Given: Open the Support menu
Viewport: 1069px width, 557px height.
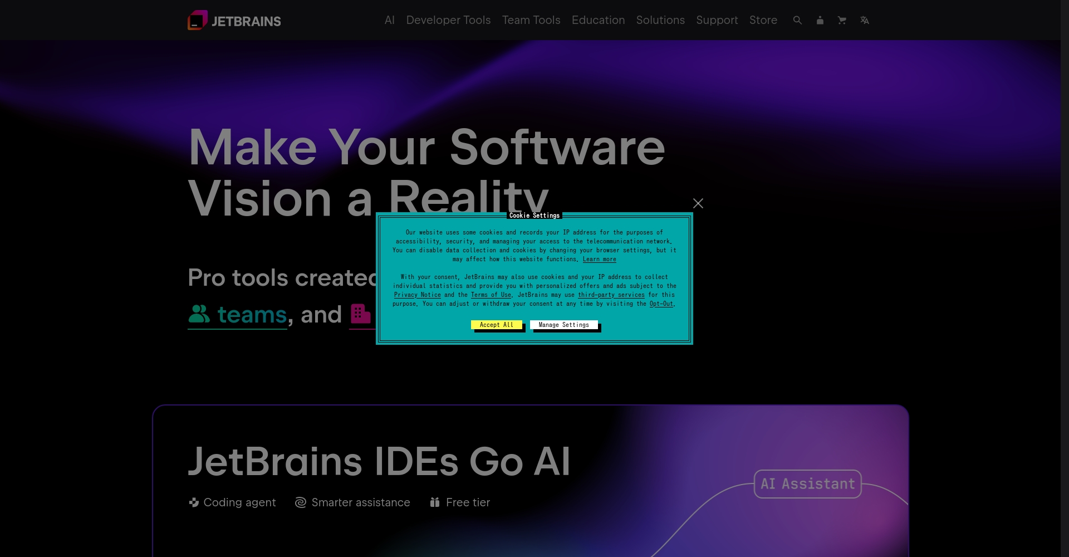Looking at the screenshot, I should tap(717, 20).
